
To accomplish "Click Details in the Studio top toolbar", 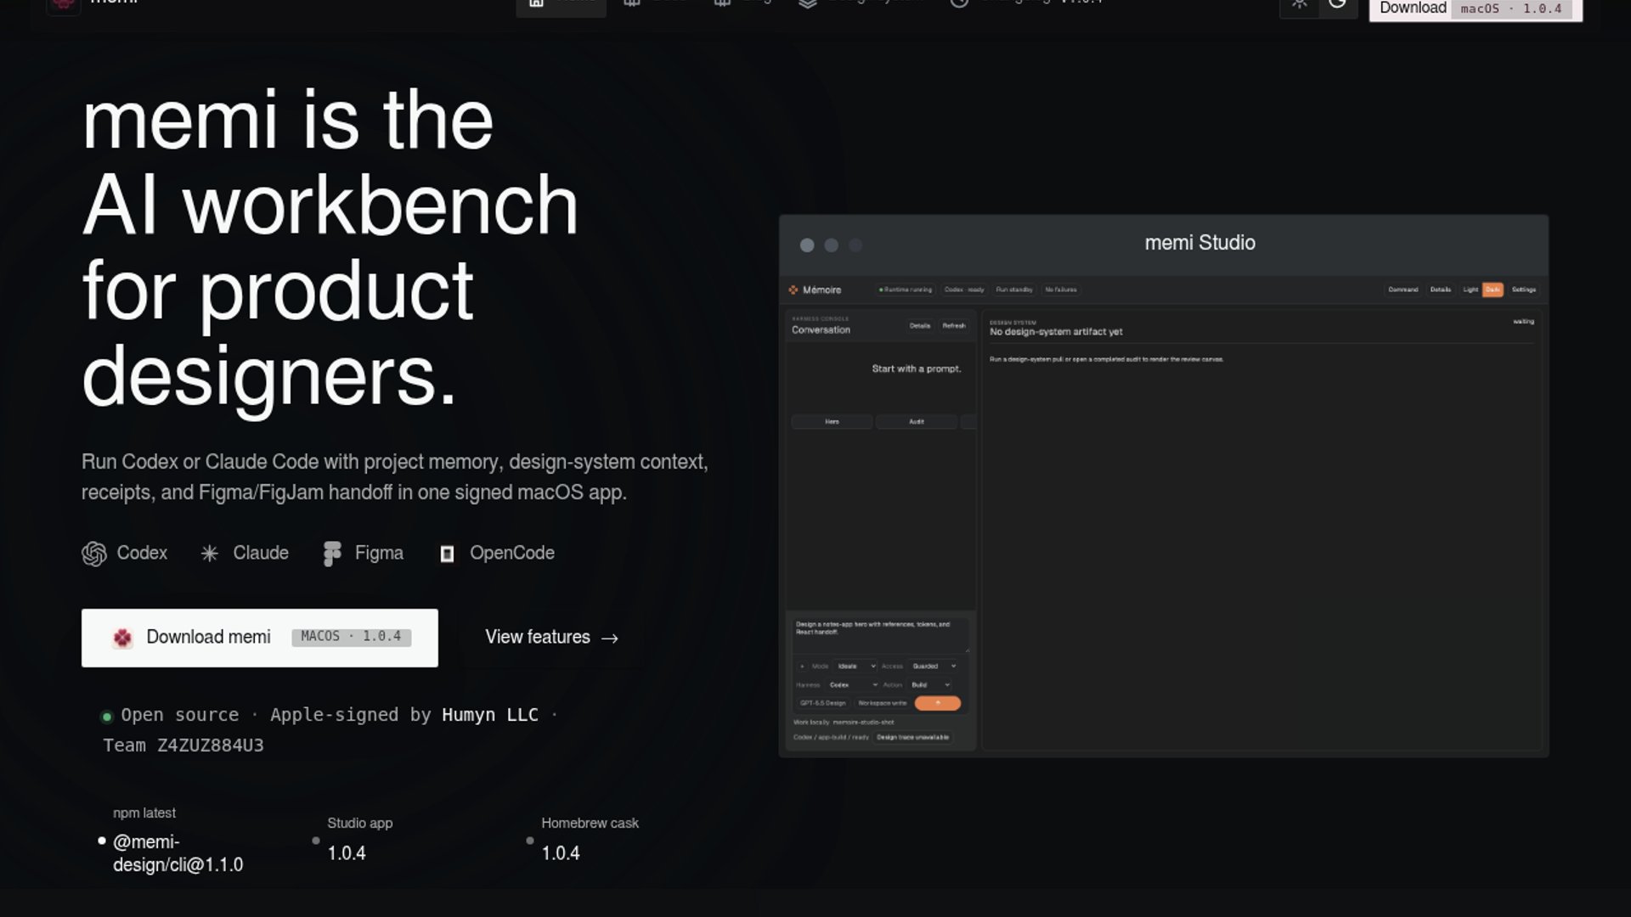I will click(x=1441, y=290).
